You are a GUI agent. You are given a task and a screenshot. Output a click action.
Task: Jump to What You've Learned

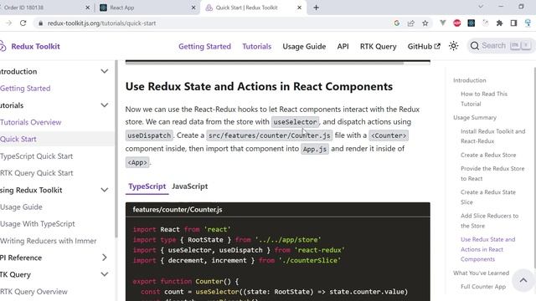click(482, 273)
